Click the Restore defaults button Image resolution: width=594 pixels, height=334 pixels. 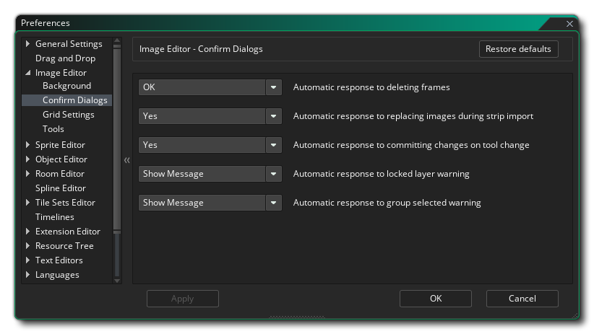[518, 49]
